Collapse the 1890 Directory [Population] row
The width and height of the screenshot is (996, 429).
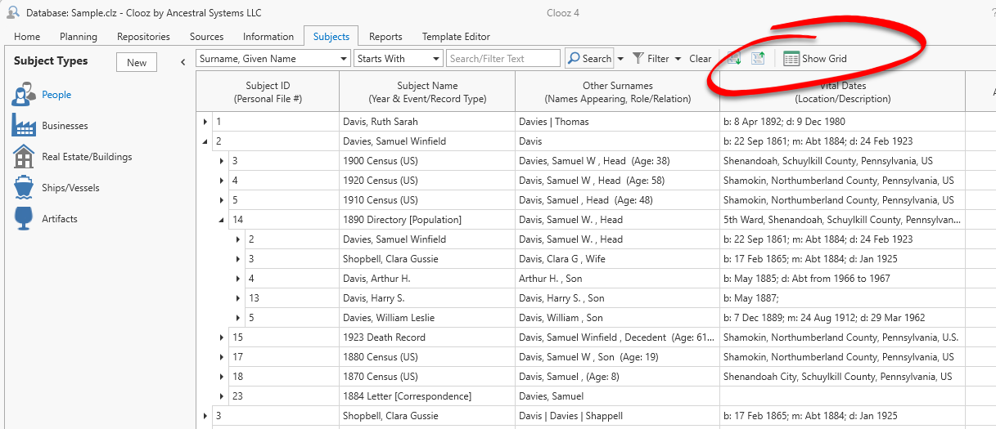point(221,220)
